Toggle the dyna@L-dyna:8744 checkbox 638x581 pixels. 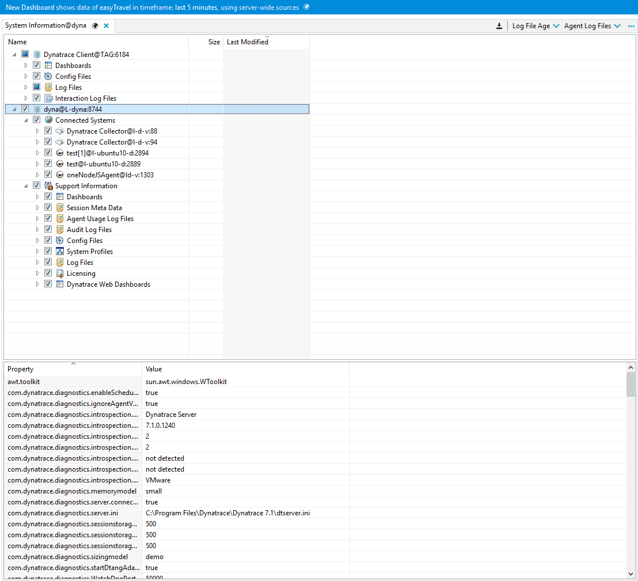click(x=25, y=109)
